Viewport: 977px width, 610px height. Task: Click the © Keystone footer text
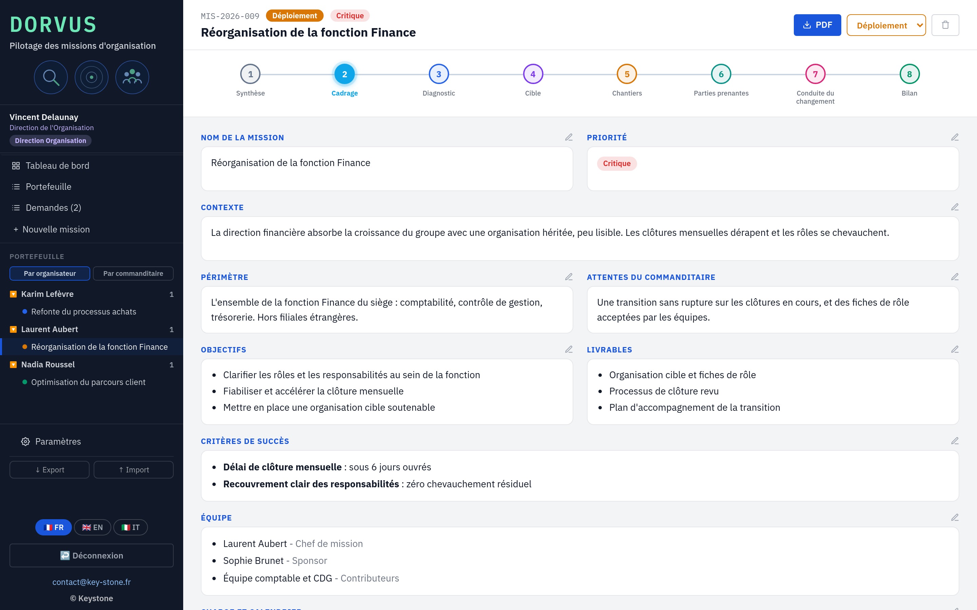click(92, 598)
